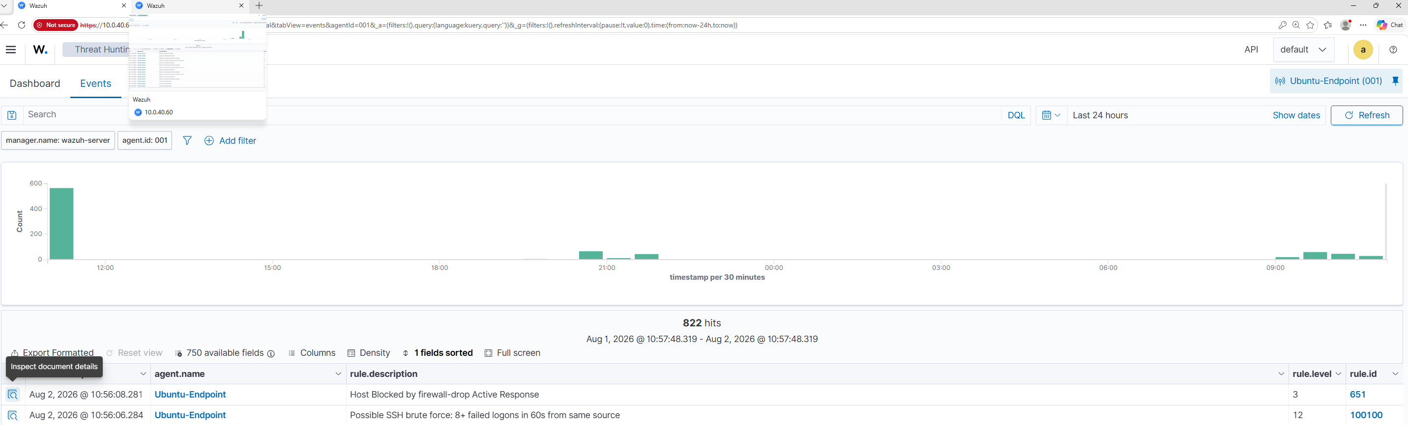The image size is (1408, 425).
Task: Click the Not secure site badge
Action: coord(56,25)
